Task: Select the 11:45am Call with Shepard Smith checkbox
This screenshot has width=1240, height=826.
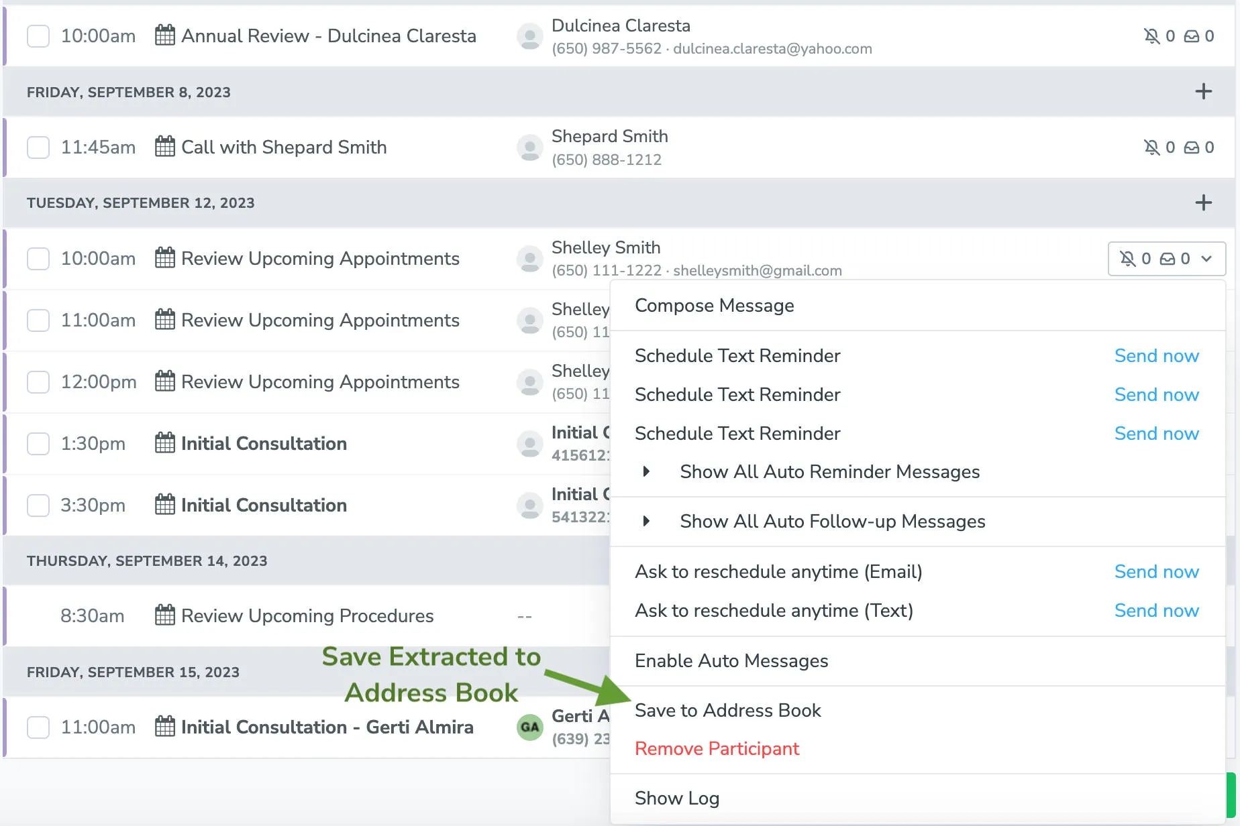Action: [x=38, y=147]
